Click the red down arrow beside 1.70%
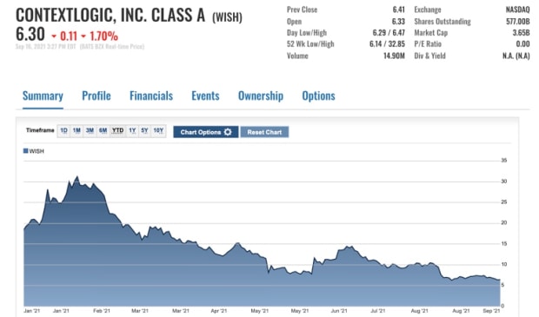Screen dimensions: 539x317 click(83, 36)
